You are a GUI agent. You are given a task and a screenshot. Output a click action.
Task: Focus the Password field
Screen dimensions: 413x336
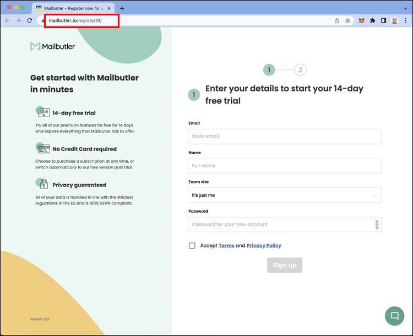click(x=285, y=224)
